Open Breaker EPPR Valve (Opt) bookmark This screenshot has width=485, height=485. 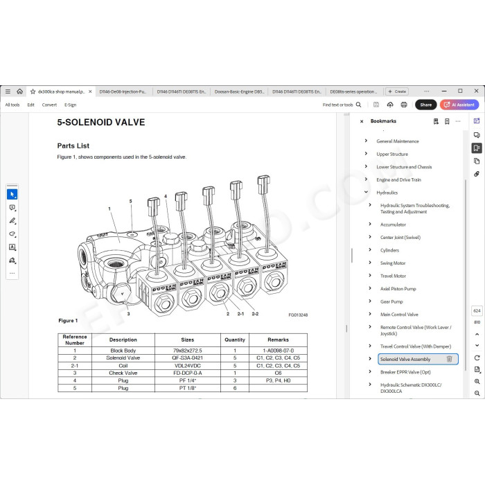405,372
